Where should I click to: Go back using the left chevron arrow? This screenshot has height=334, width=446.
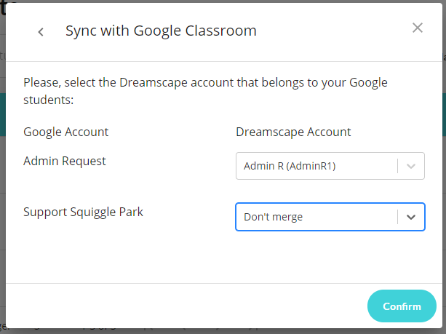[41, 31]
